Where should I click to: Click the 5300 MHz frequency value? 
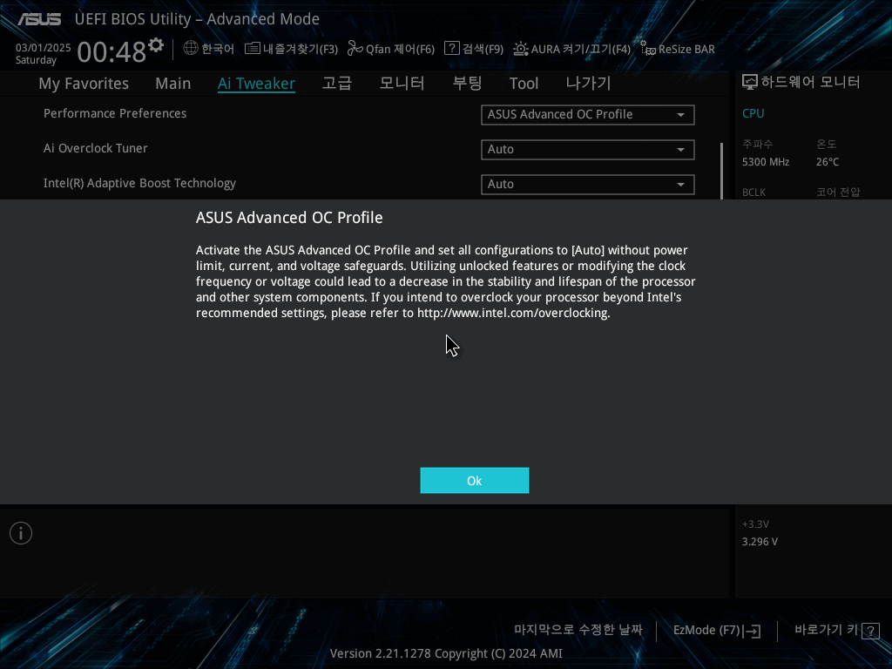point(766,162)
